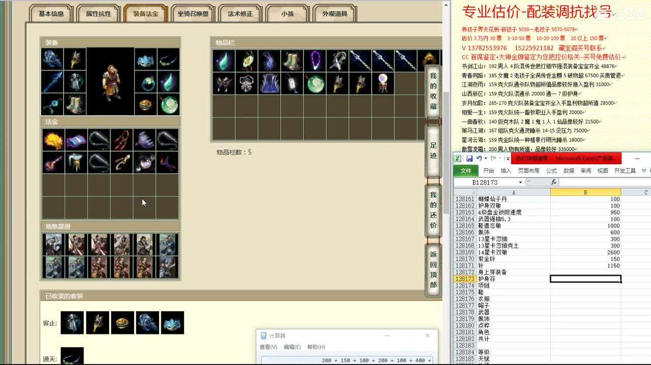Open Calculator 编辑(E) menu
Image resolution: width=651 pixels, height=365 pixels.
[x=292, y=347]
